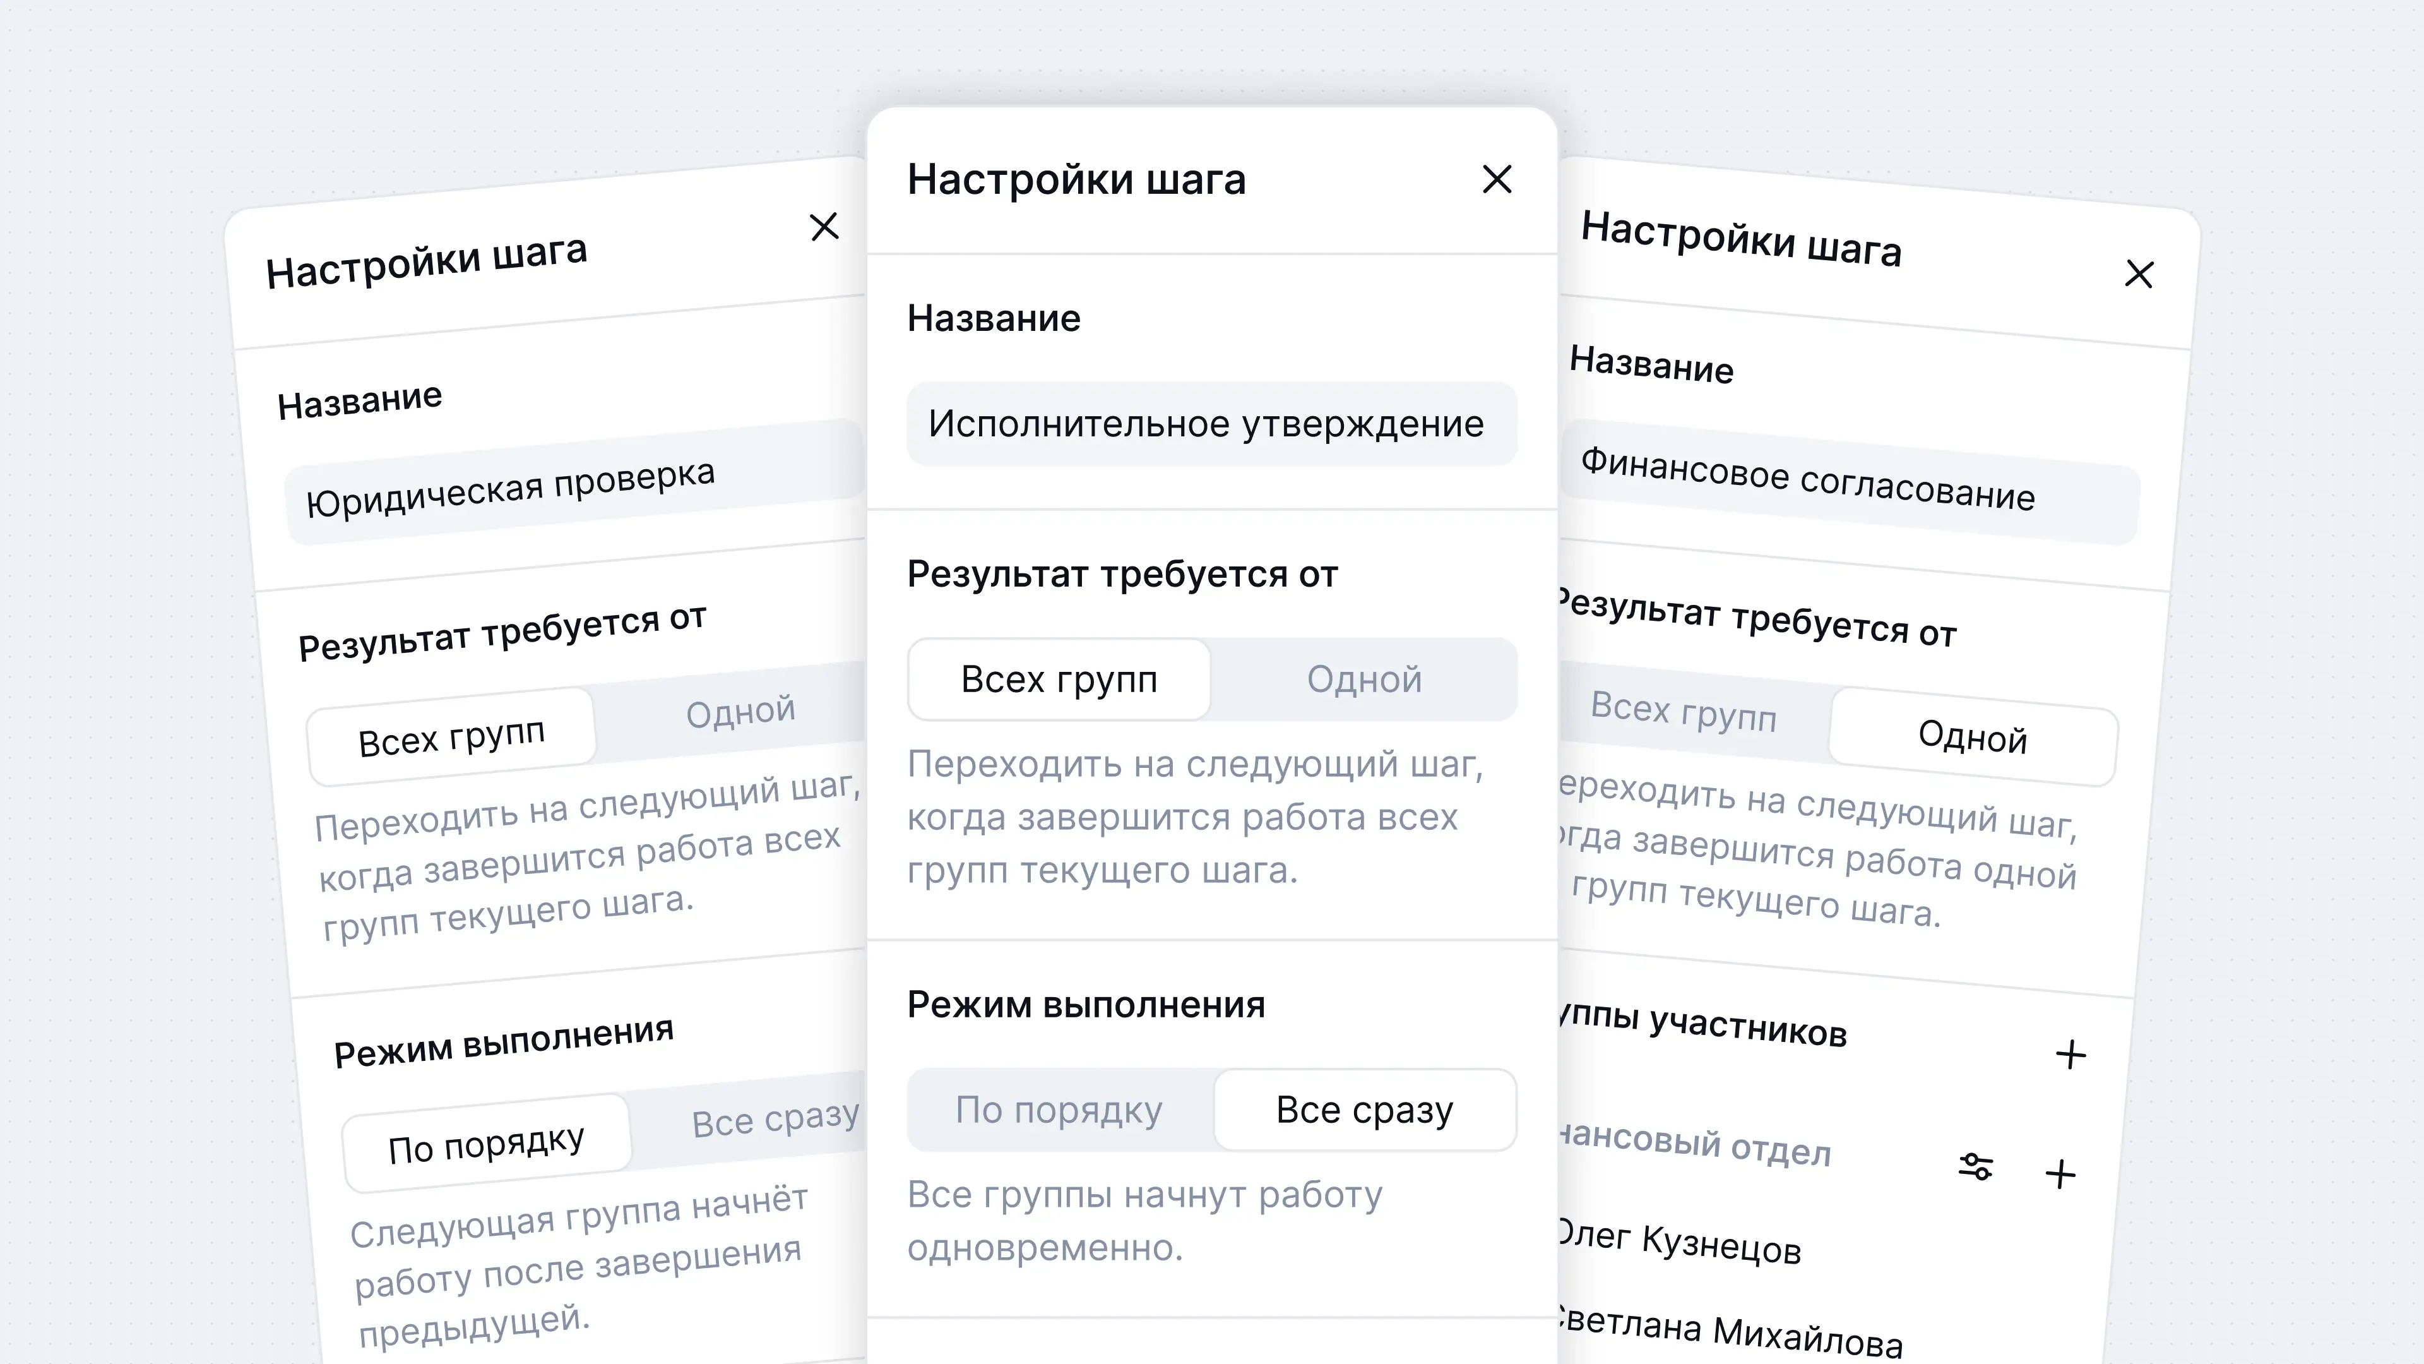Select Все сразу in center panel
Screen dimensions: 2424x1364
[1364, 1110]
